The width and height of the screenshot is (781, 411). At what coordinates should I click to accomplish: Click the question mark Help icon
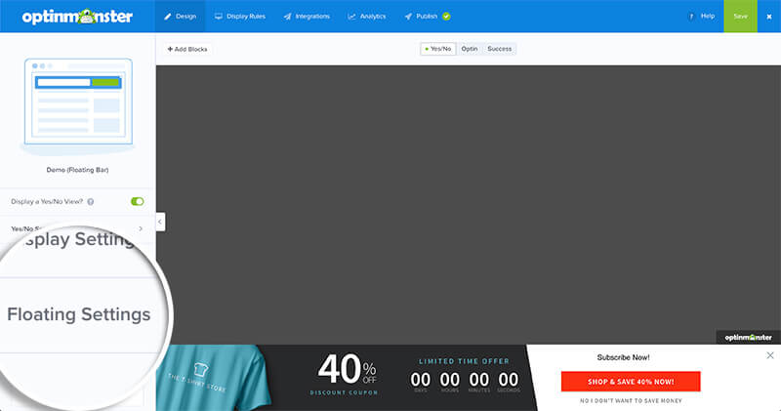pyautogui.click(x=691, y=17)
